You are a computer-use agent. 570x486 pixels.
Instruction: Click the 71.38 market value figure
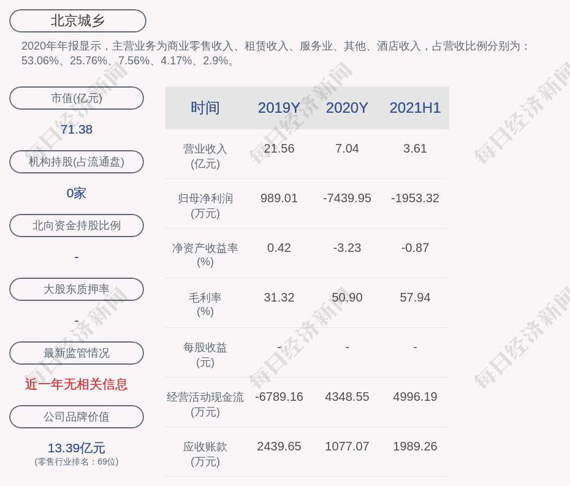[x=77, y=129]
